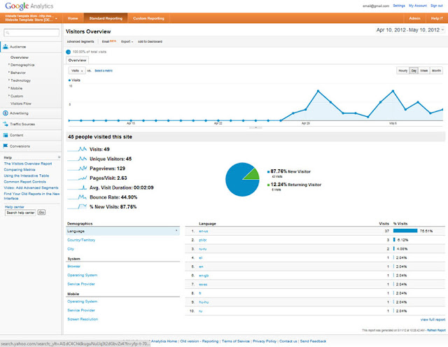
Task: Click the Sign out link
Action: pyautogui.click(x=437, y=6)
